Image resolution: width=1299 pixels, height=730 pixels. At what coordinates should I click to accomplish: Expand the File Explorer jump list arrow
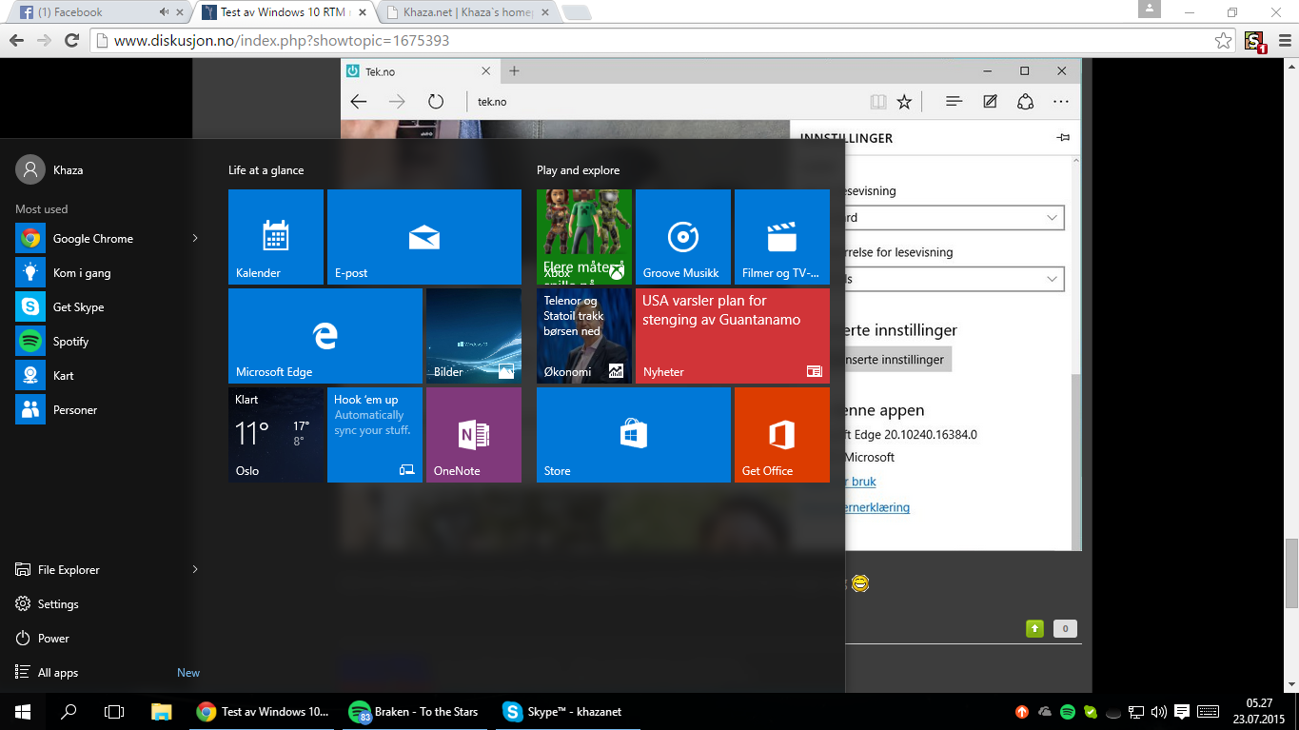pyautogui.click(x=195, y=569)
